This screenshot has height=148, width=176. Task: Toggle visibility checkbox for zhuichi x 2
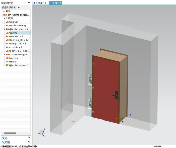click(x=7, y=47)
